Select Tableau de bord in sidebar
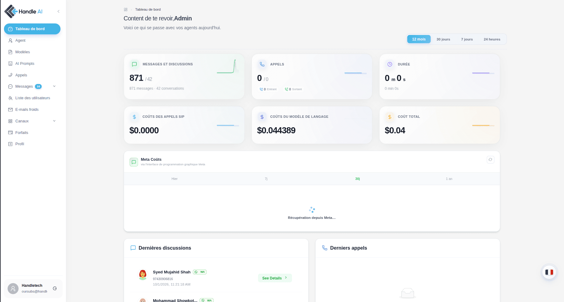 point(32,29)
